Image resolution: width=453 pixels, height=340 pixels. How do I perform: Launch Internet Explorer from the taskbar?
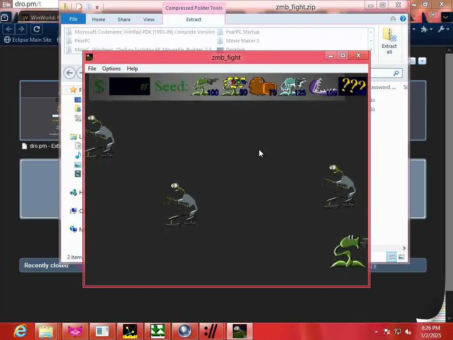click(x=20, y=331)
